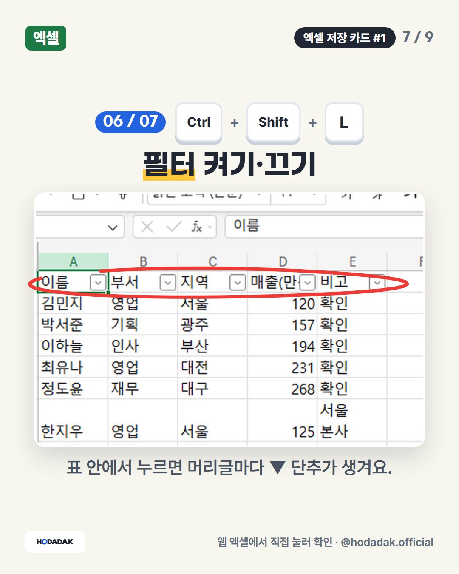Select cell 광주
The width and height of the screenshot is (459, 574).
213,324
